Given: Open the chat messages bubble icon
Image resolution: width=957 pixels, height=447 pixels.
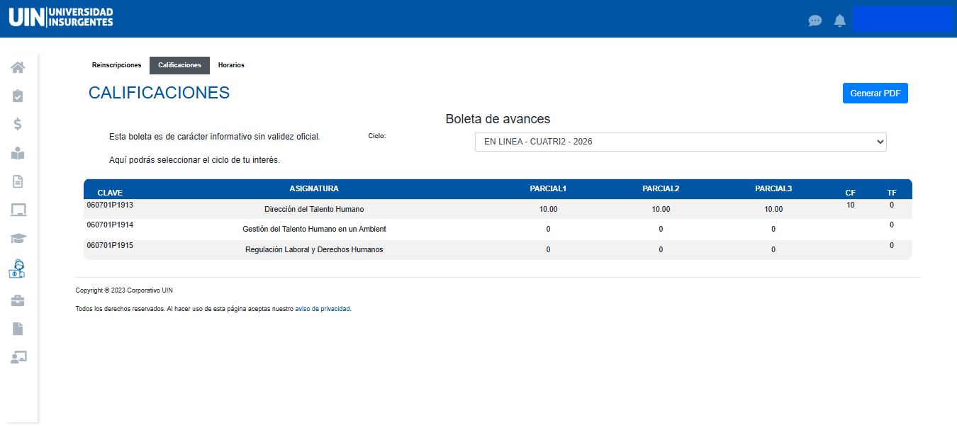Looking at the screenshot, I should click(815, 21).
